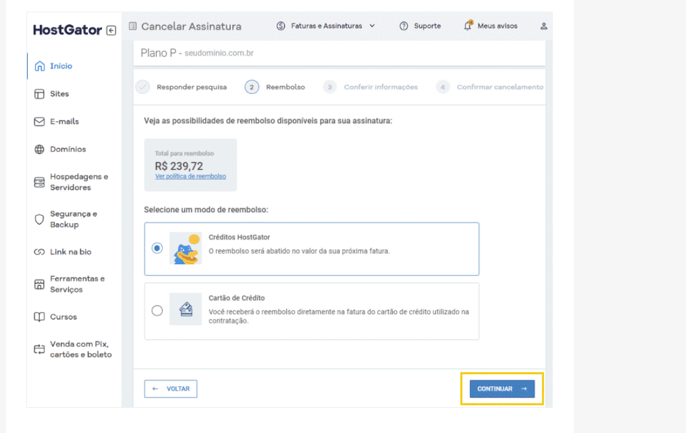Screen dimensions: 686x433
Task: Click the Ferramentas e Serviços store icon
Action: point(39,285)
